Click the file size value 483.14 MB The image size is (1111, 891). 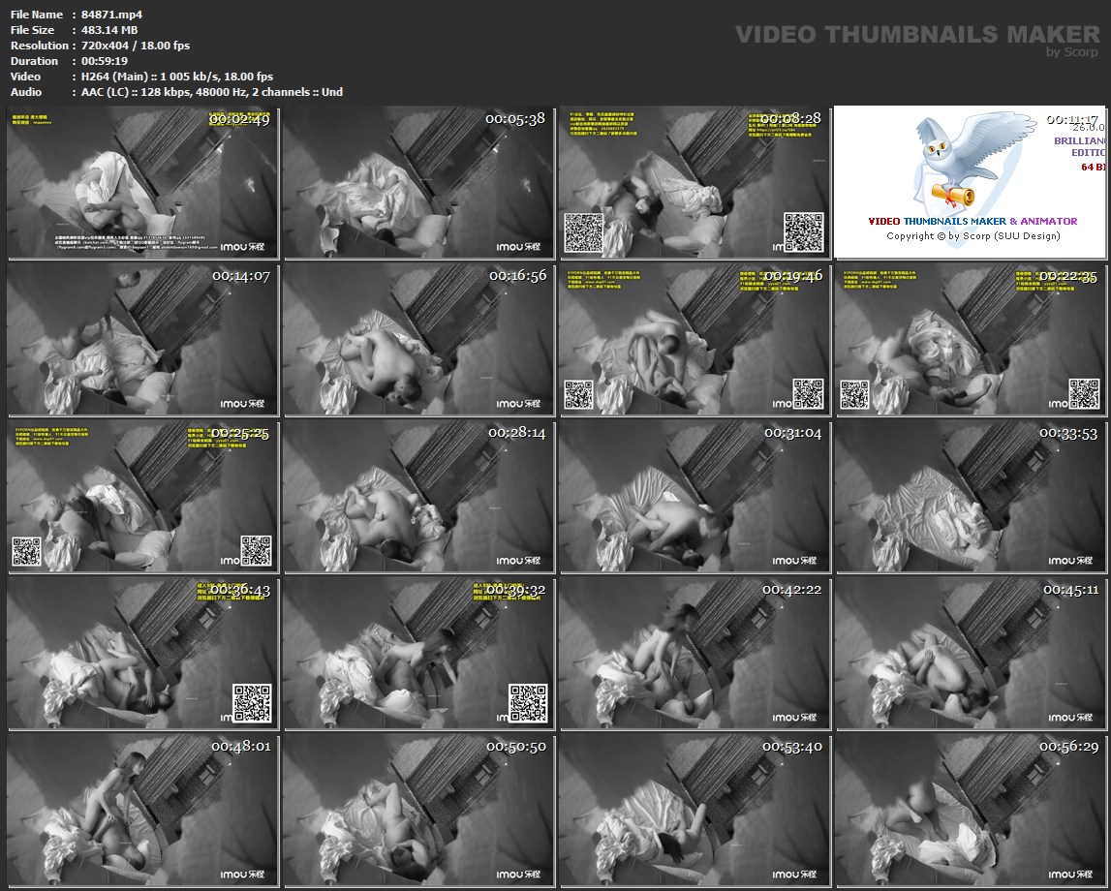point(109,30)
